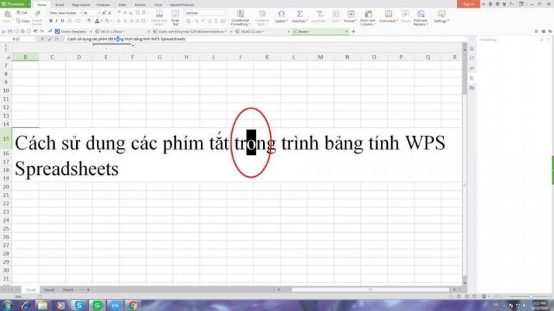
Task: Select column B header
Action: [26, 57]
